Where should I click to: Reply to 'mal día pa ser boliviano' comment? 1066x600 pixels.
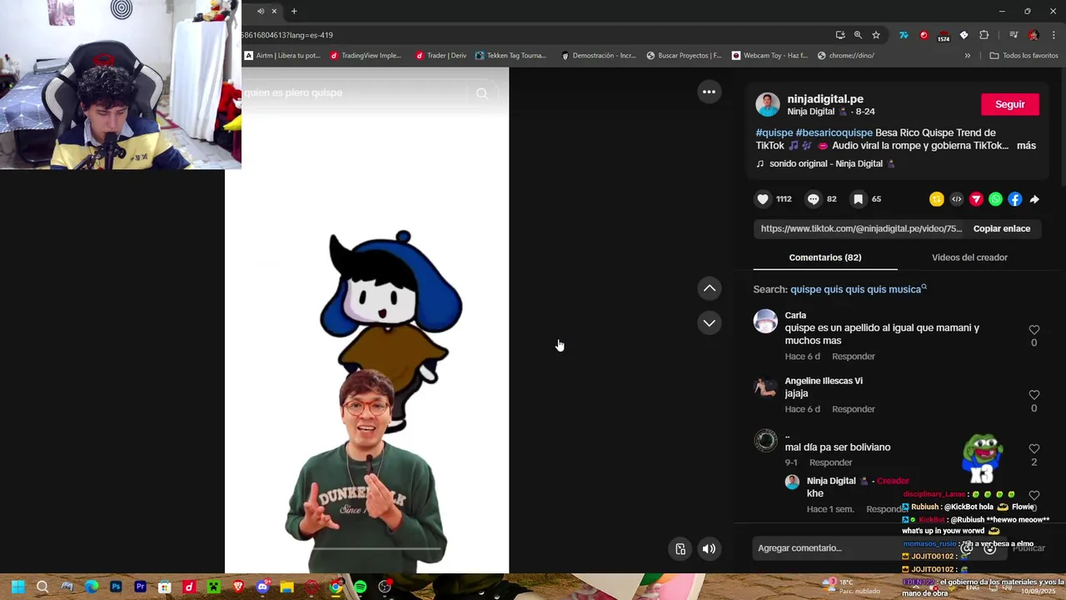tap(831, 462)
